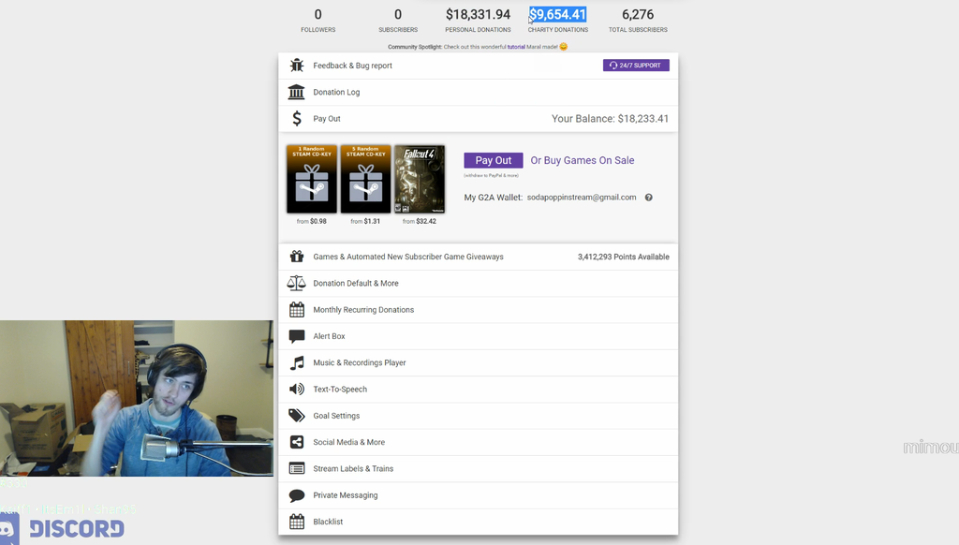Click the from $32.42 price label
The height and width of the screenshot is (545, 959).
tap(420, 221)
